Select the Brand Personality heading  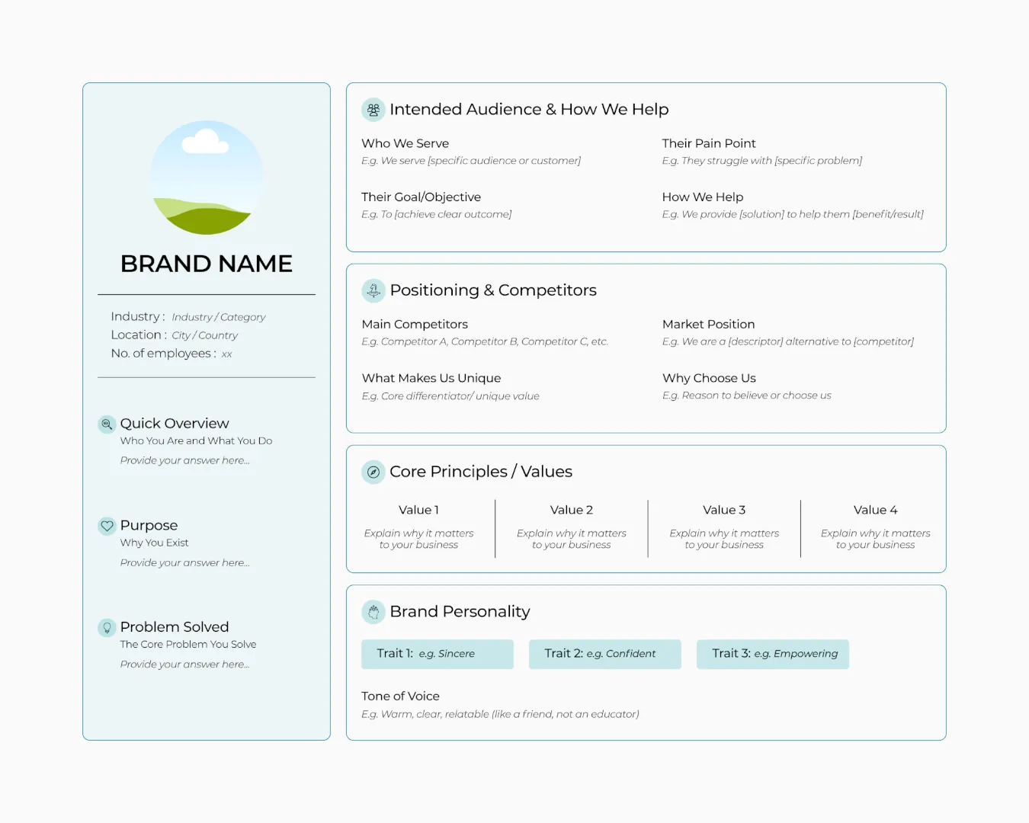coord(460,612)
